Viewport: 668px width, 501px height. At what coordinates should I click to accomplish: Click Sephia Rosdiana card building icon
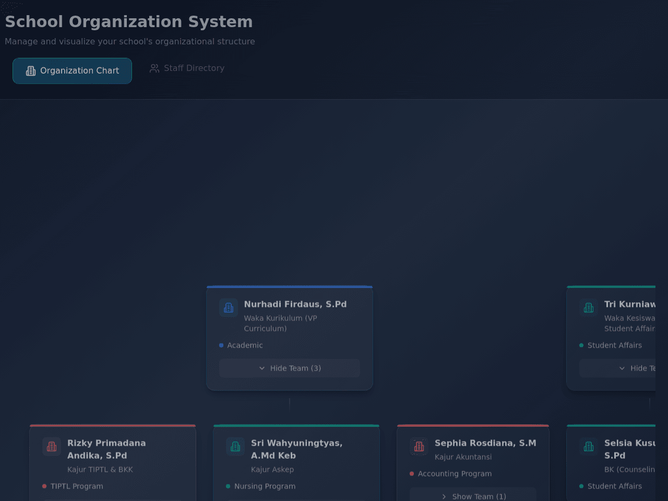point(419,447)
